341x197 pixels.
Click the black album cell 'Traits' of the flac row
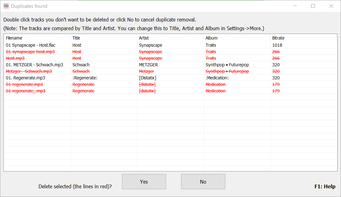point(211,45)
